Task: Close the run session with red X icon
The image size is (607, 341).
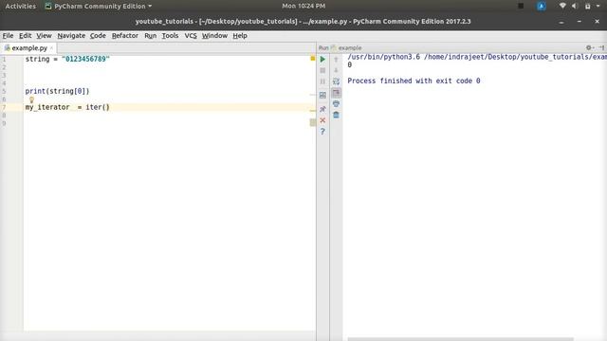Action: click(322, 120)
